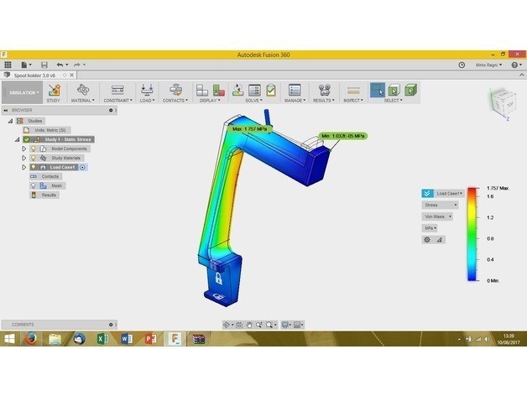This screenshot has height=396, width=527.
Task: Select the Spool holder 3.0 v6 tab
Action: [34, 76]
